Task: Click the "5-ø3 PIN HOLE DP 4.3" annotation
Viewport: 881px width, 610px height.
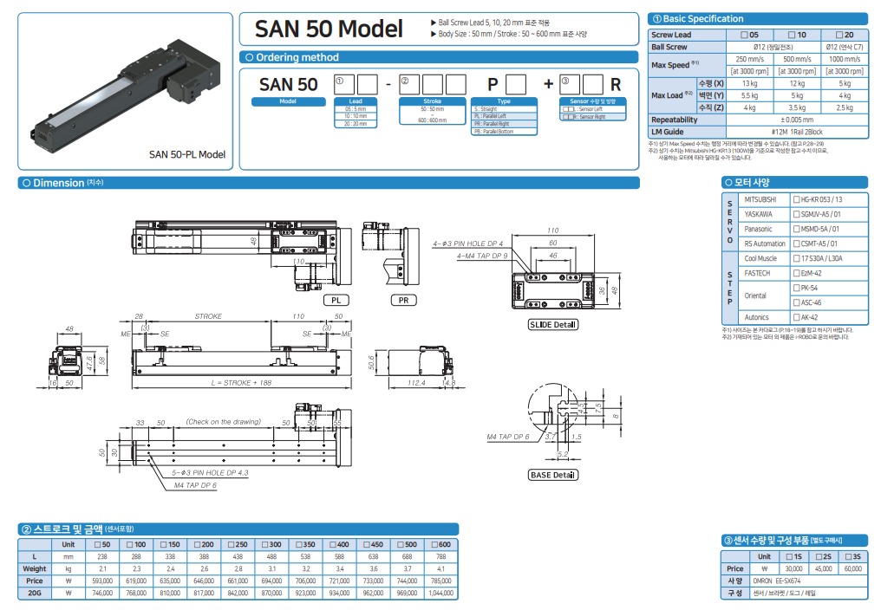Action: (x=210, y=472)
